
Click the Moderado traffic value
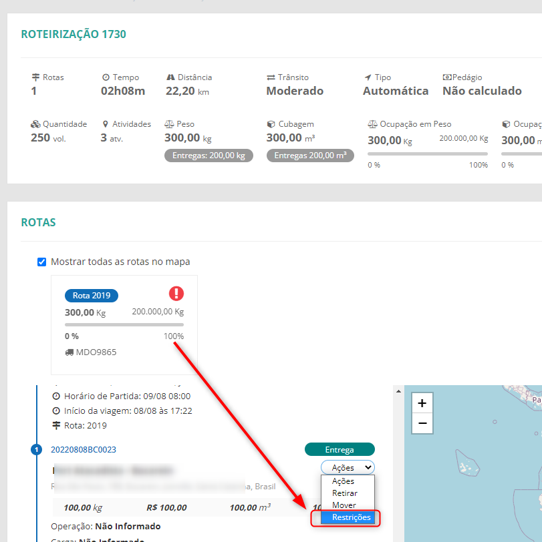pos(295,91)
